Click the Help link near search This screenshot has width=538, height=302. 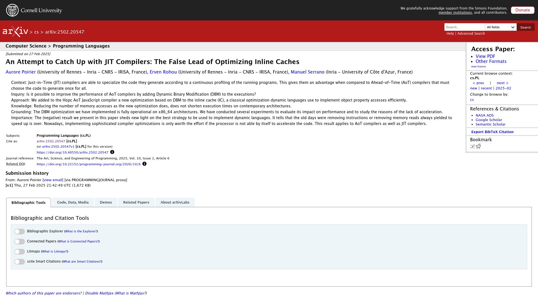pyautogui.click(x=450, y=34)
